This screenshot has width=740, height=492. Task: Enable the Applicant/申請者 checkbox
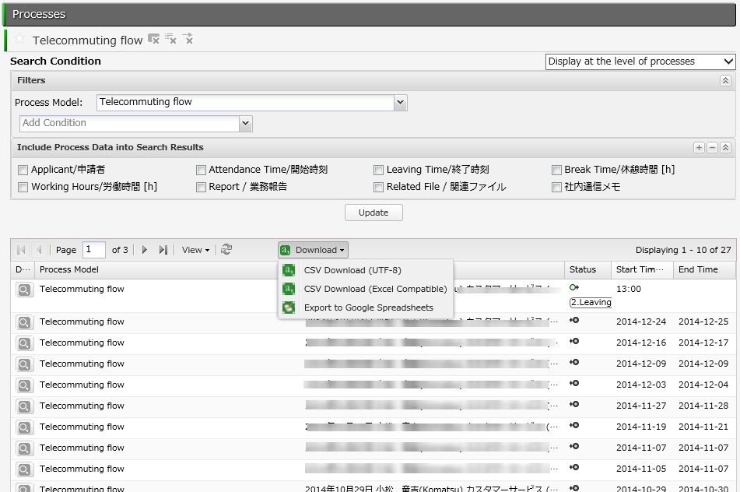pos(23,170)
